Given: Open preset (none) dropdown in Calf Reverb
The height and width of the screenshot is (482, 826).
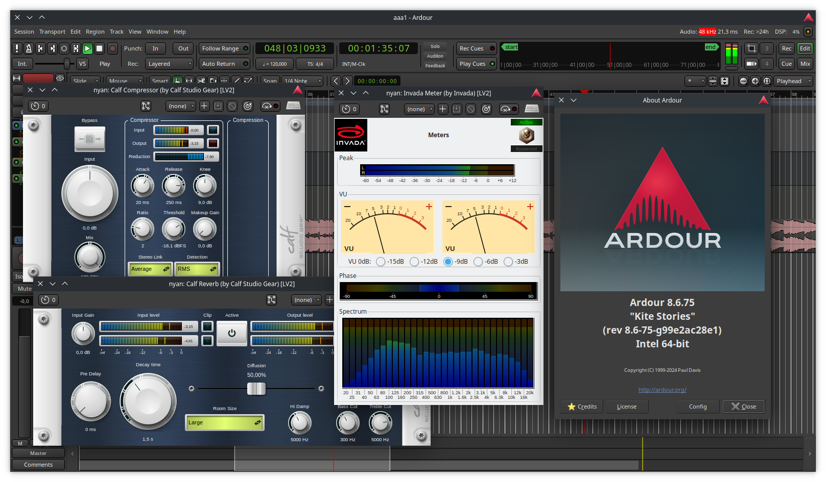Looking at the screenshot, I should 306,300.
